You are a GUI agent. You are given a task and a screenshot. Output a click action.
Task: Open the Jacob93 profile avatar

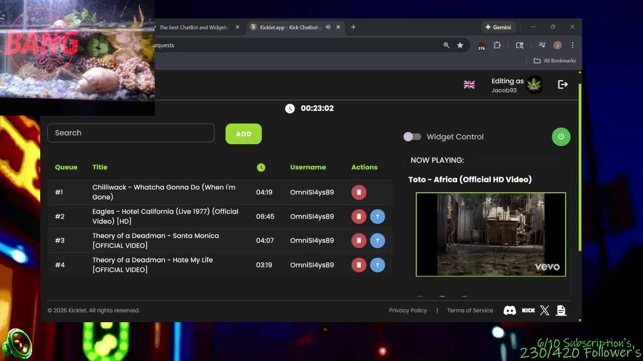point(534,85)
